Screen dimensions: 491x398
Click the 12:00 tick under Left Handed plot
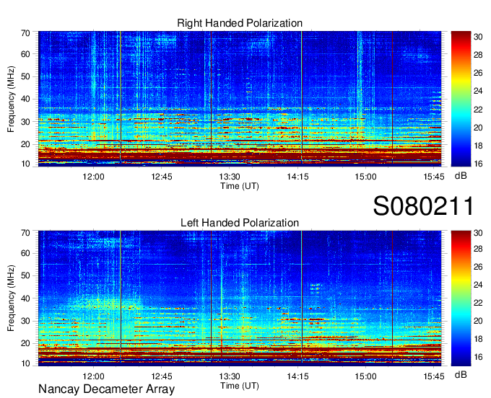pyautogui.click(x=93, y=376)
